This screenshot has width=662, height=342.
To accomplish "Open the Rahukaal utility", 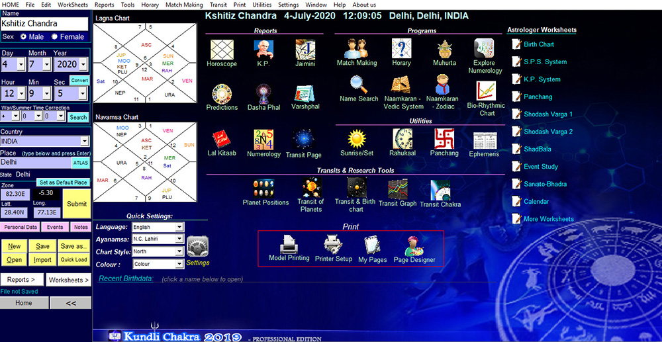I will [402, 139].
